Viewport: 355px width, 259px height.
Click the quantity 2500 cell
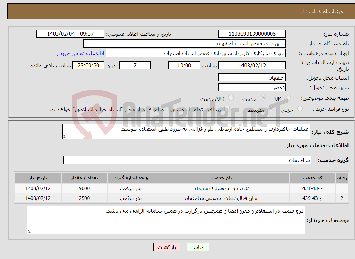84,198
